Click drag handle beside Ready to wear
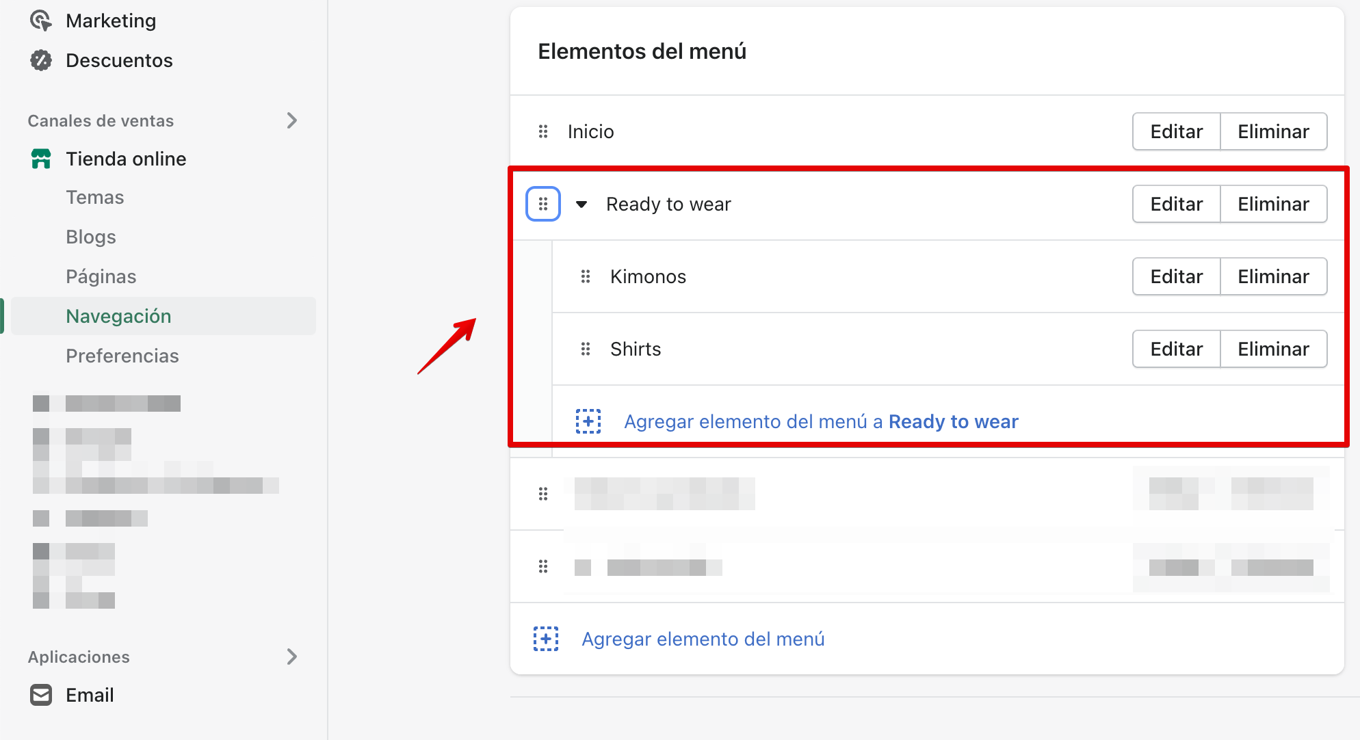 coord(543,204)
